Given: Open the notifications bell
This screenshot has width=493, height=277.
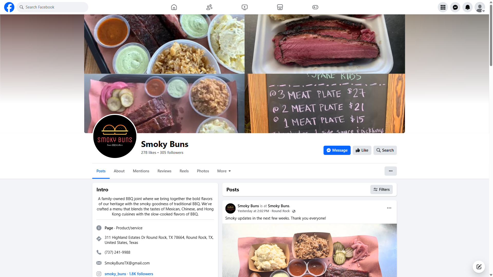Looking at the screenshot, I should pyautogui.click(x=467, y=7).
